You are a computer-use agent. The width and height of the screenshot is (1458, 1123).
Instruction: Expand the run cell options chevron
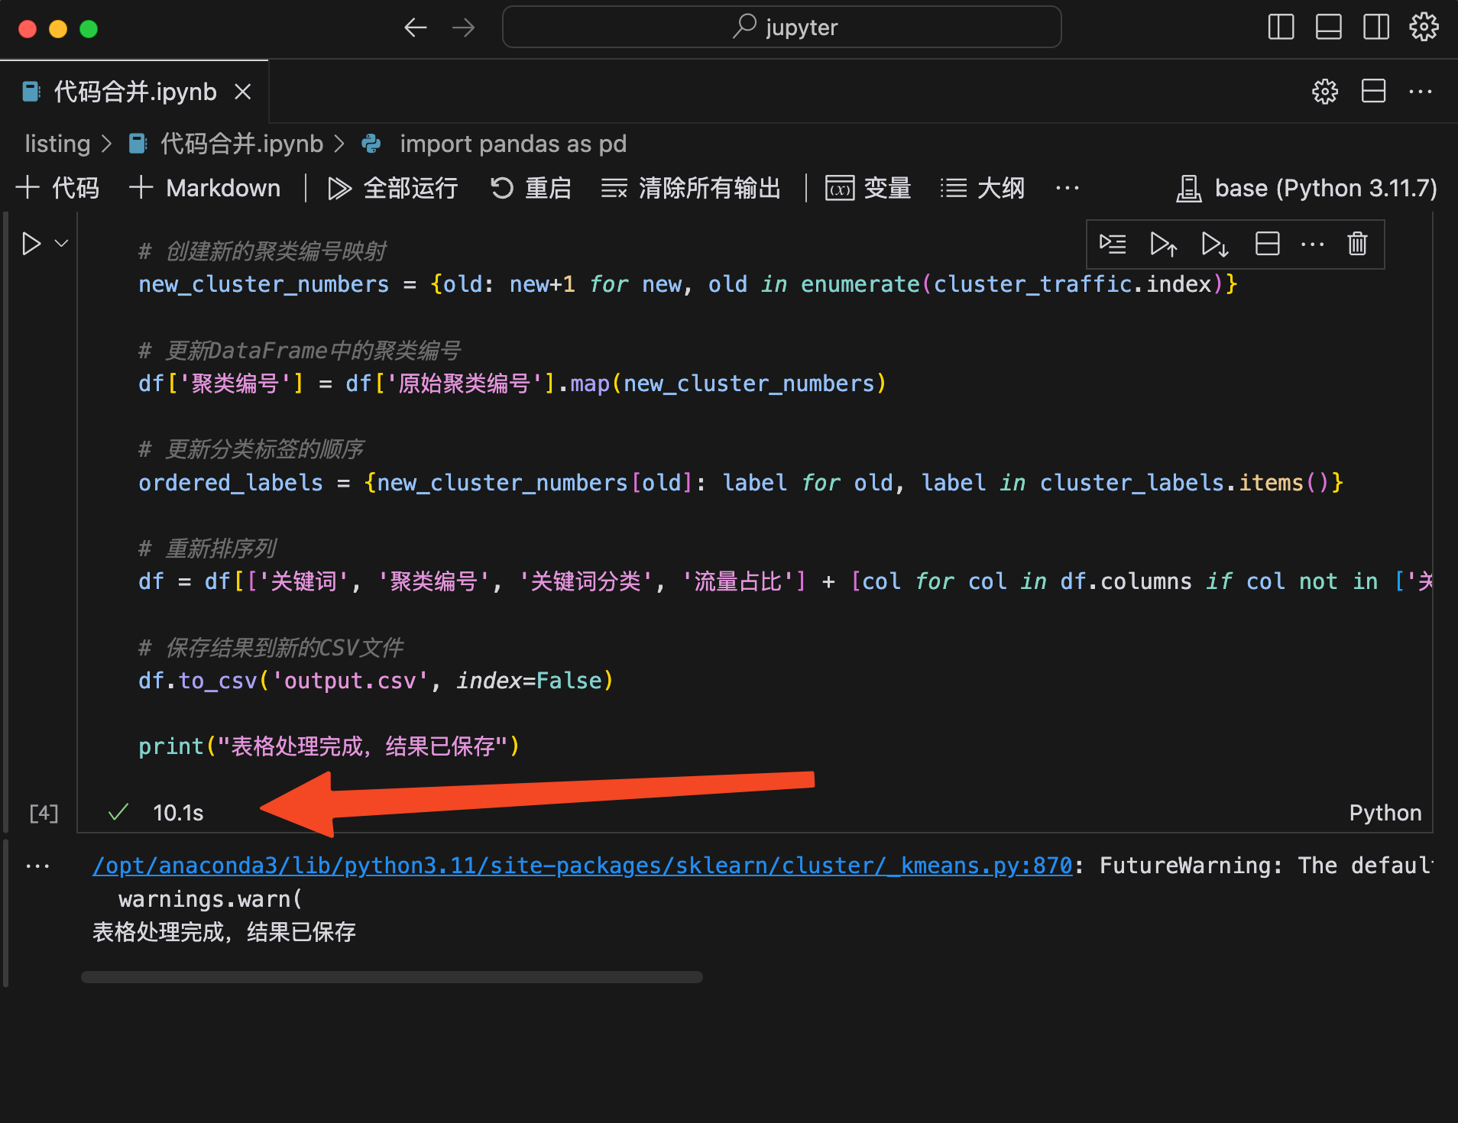coord(62,244)
